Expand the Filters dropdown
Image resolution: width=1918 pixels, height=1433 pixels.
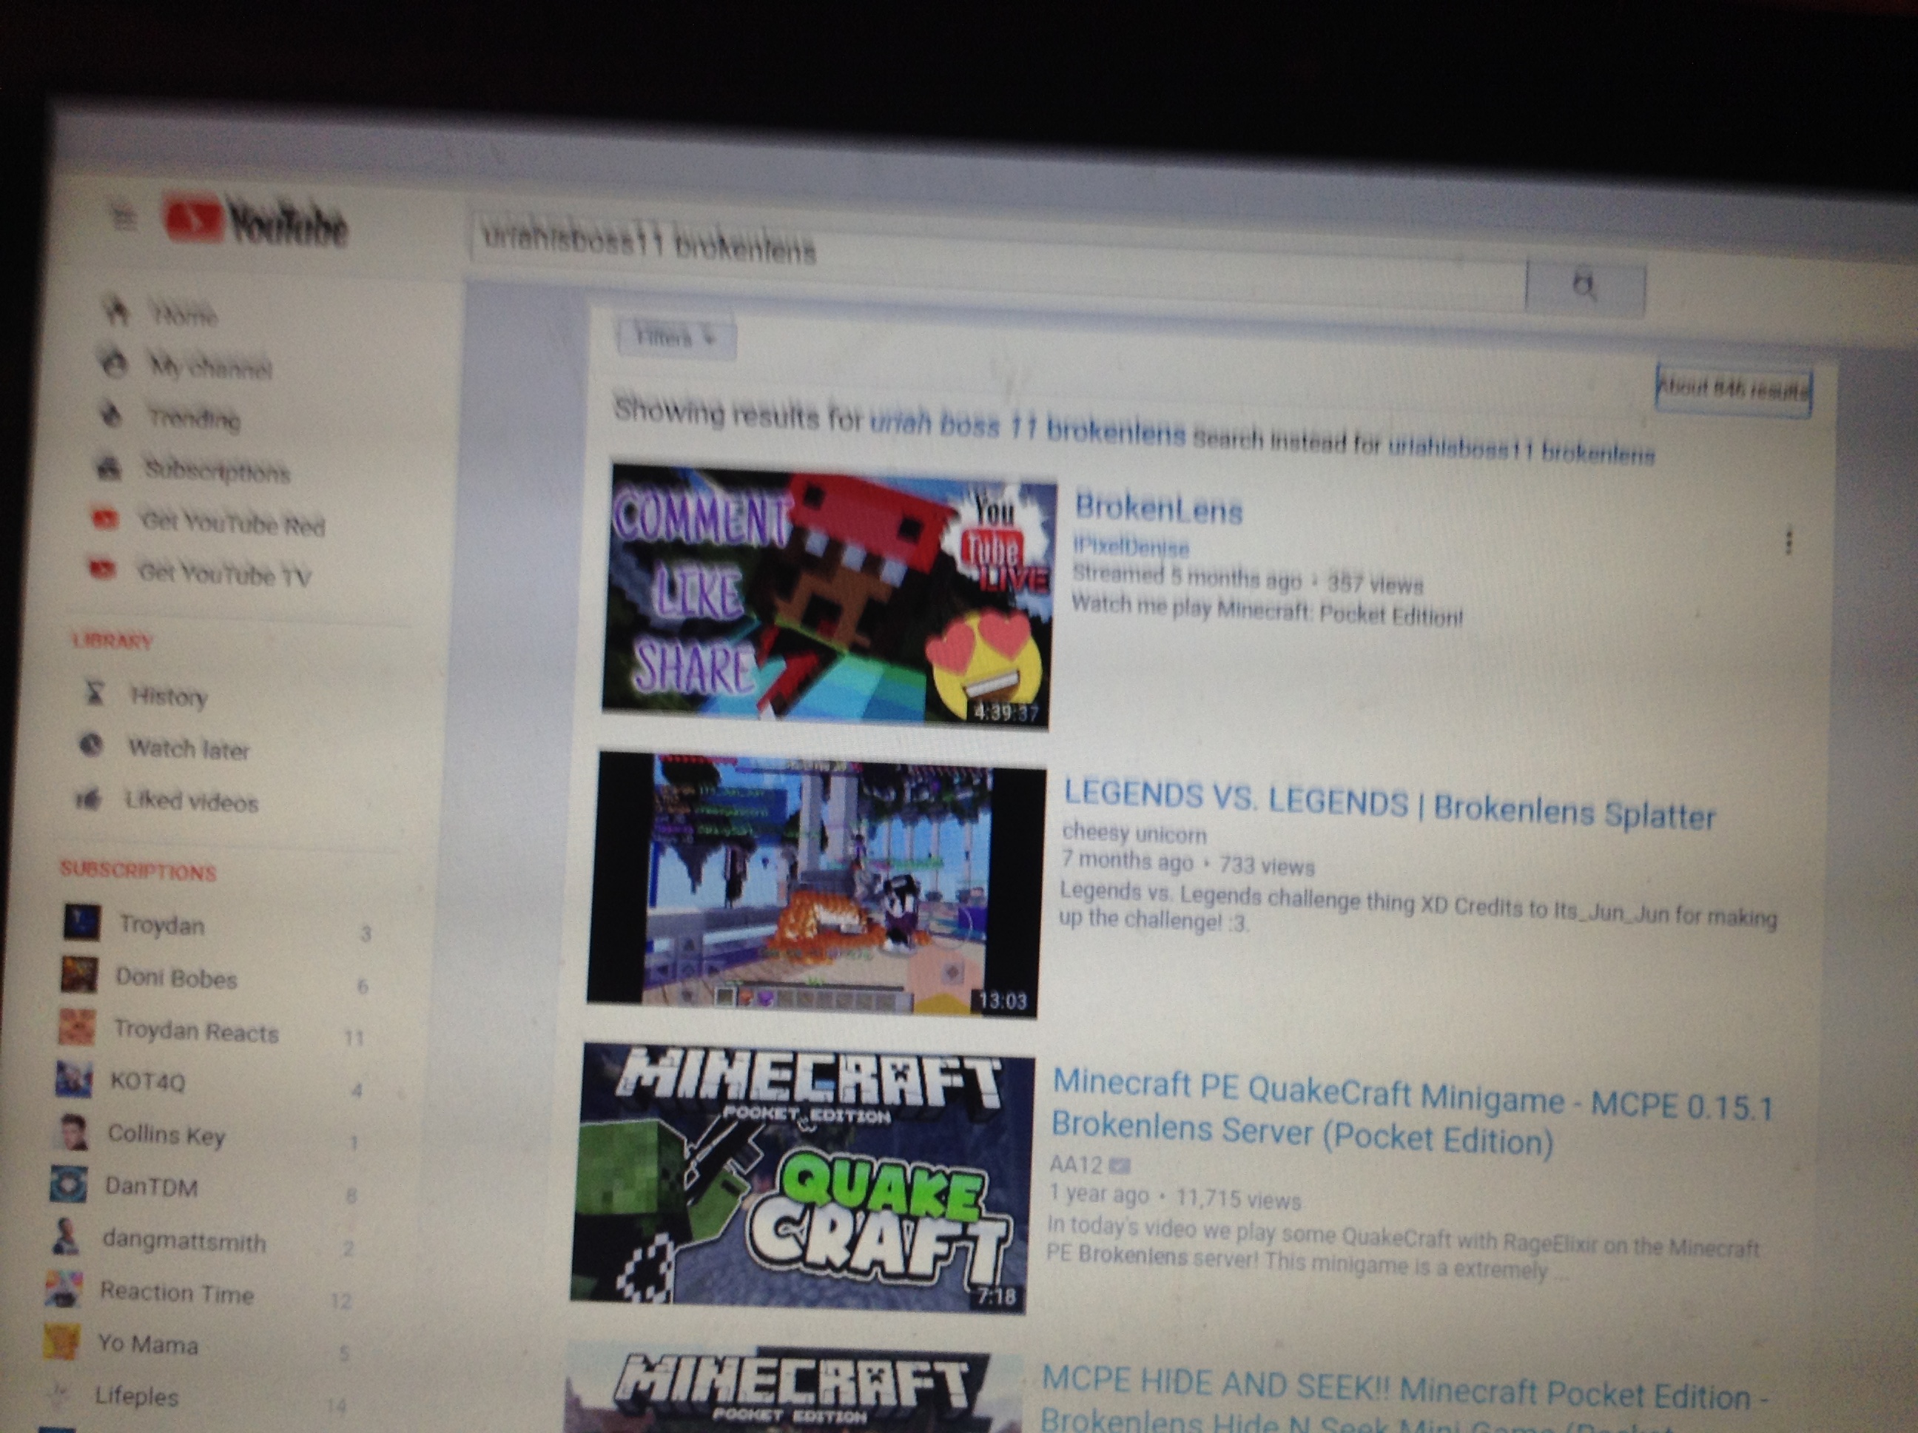(676, 337)
